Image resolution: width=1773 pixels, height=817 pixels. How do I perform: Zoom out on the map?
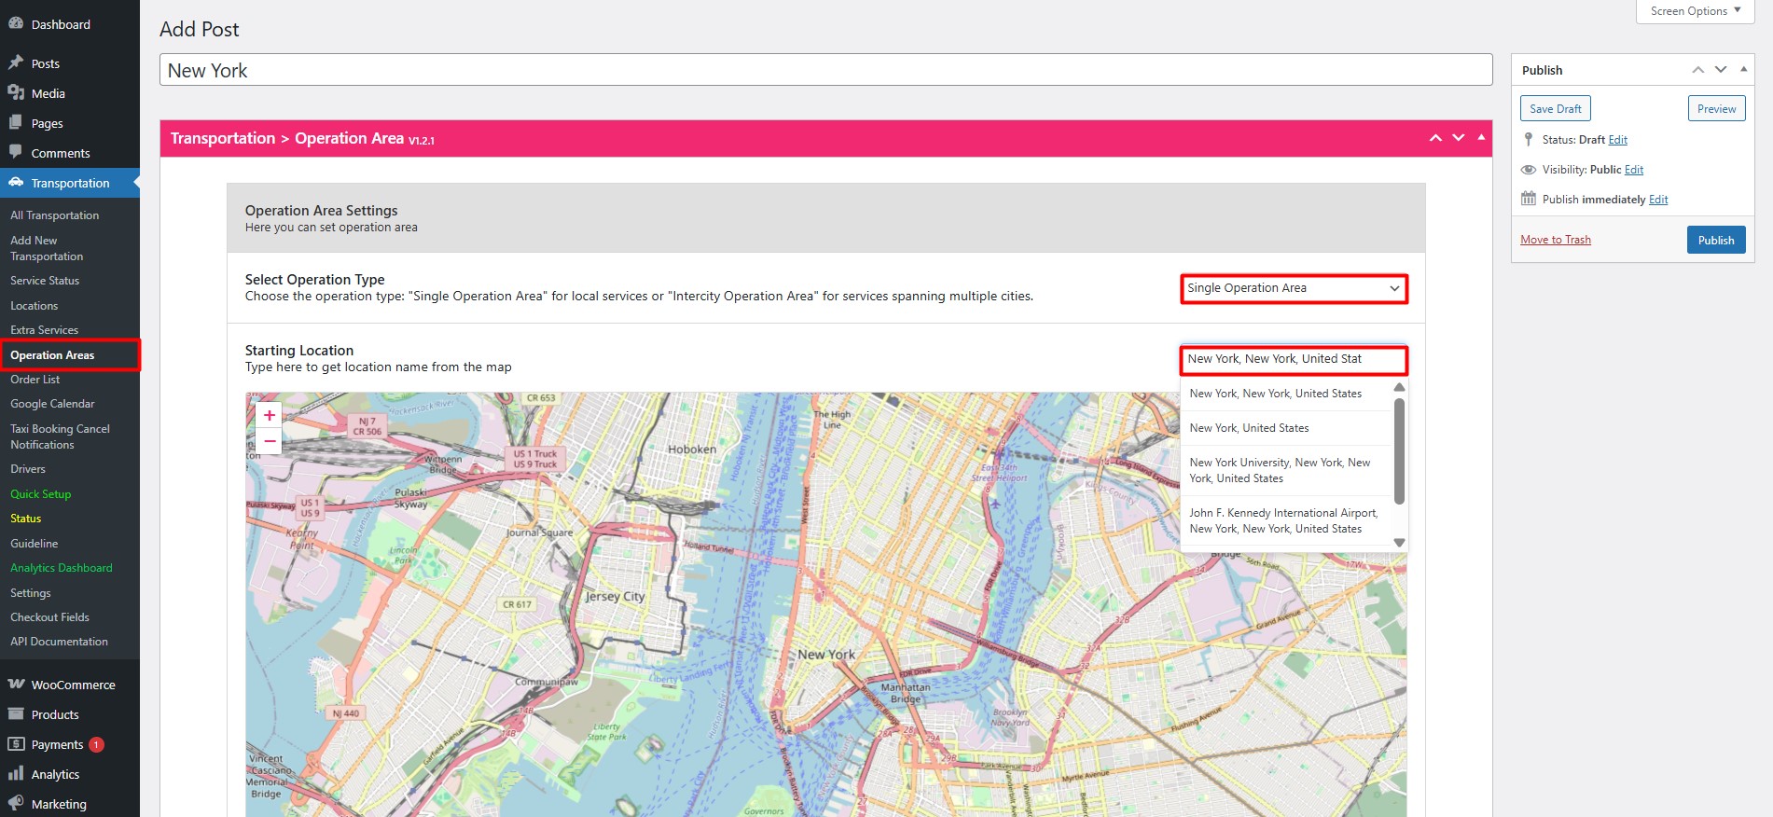[270, 441]
